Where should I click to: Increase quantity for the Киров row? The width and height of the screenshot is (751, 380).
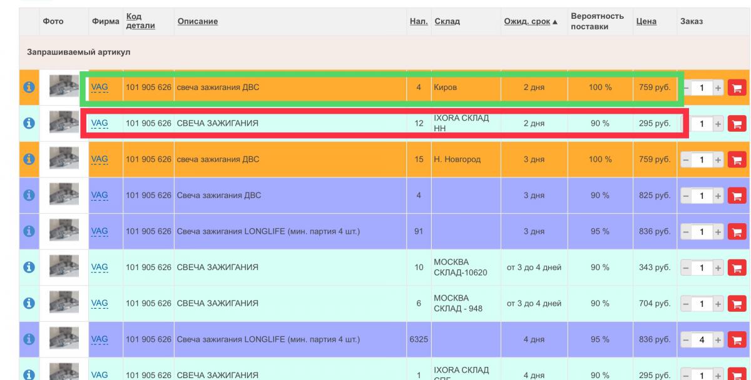(719, 89)
